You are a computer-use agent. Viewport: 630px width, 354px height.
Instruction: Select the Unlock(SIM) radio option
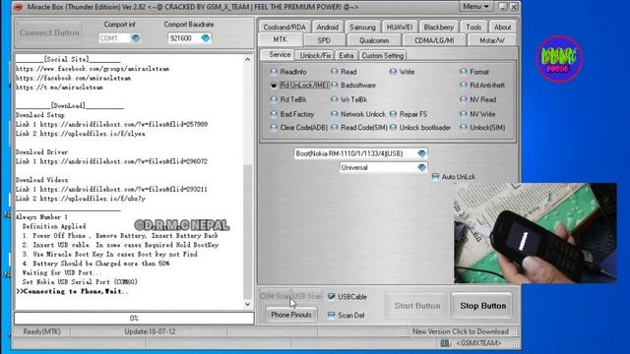464,128
